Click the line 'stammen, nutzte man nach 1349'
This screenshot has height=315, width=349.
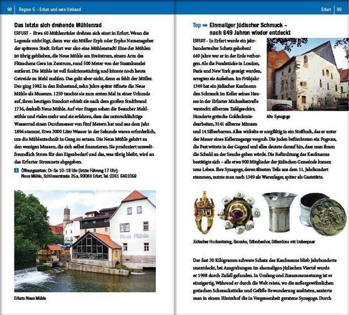click(258, 177)
